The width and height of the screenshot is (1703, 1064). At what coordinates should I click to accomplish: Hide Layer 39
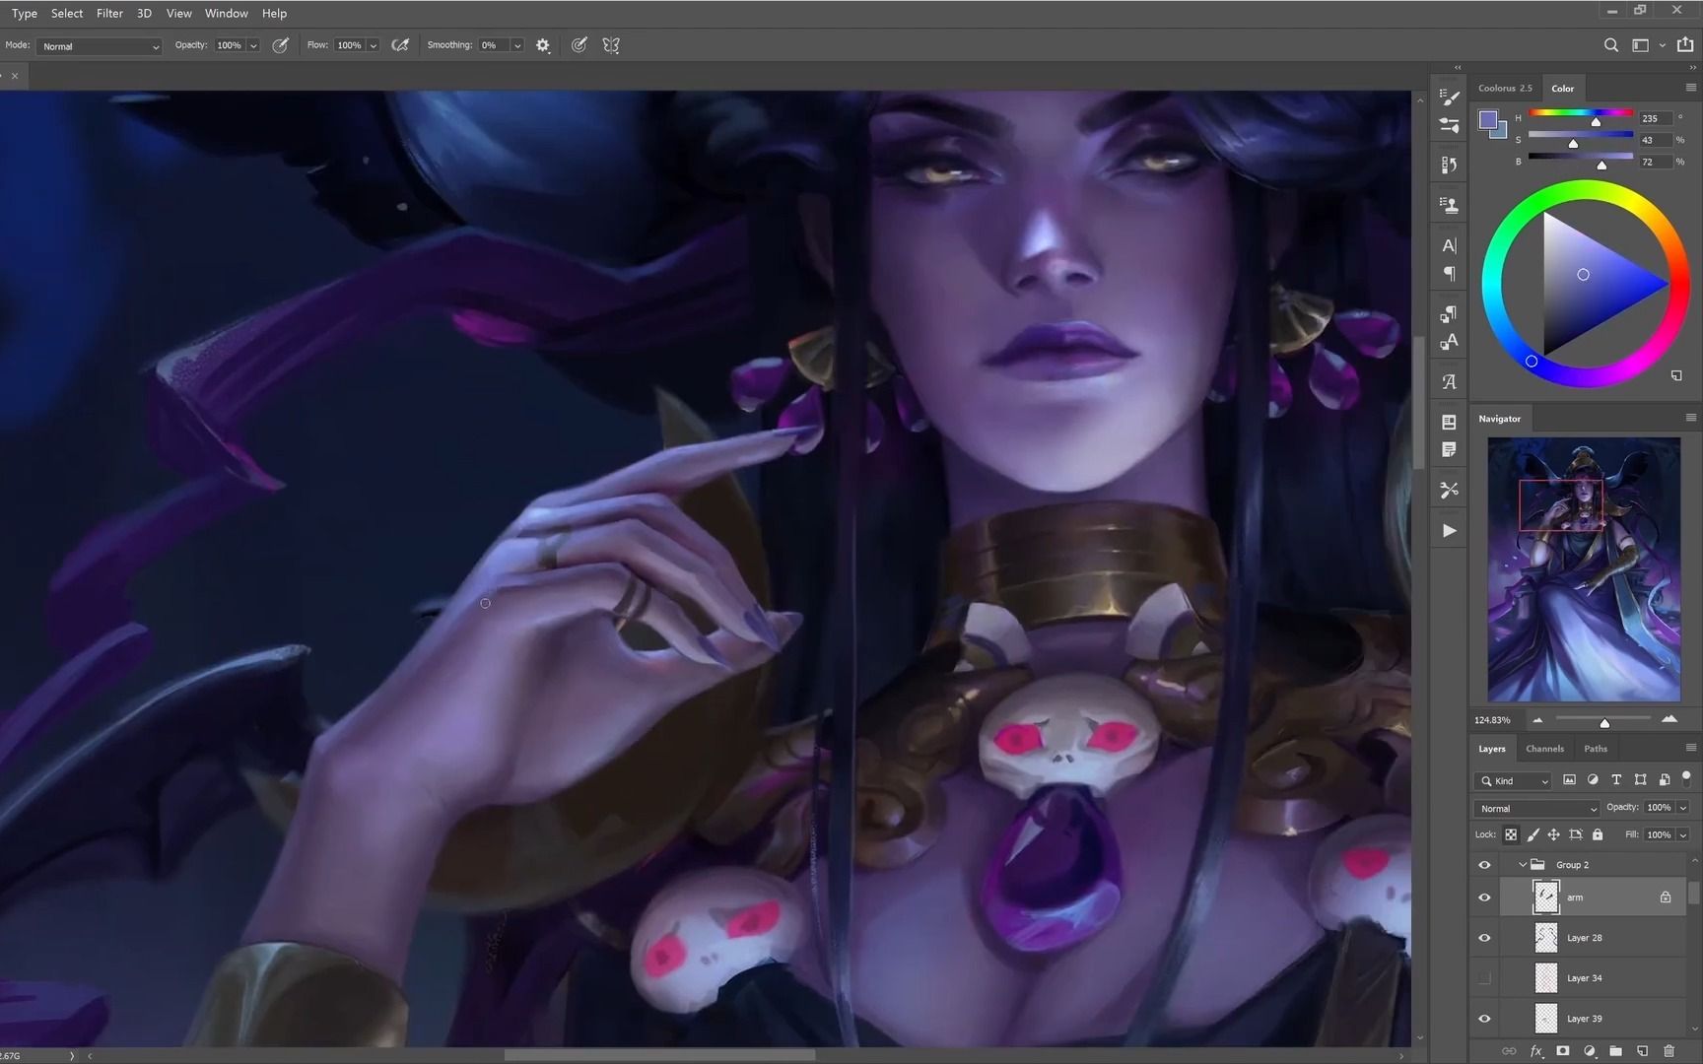[x=1484, y=1019]
